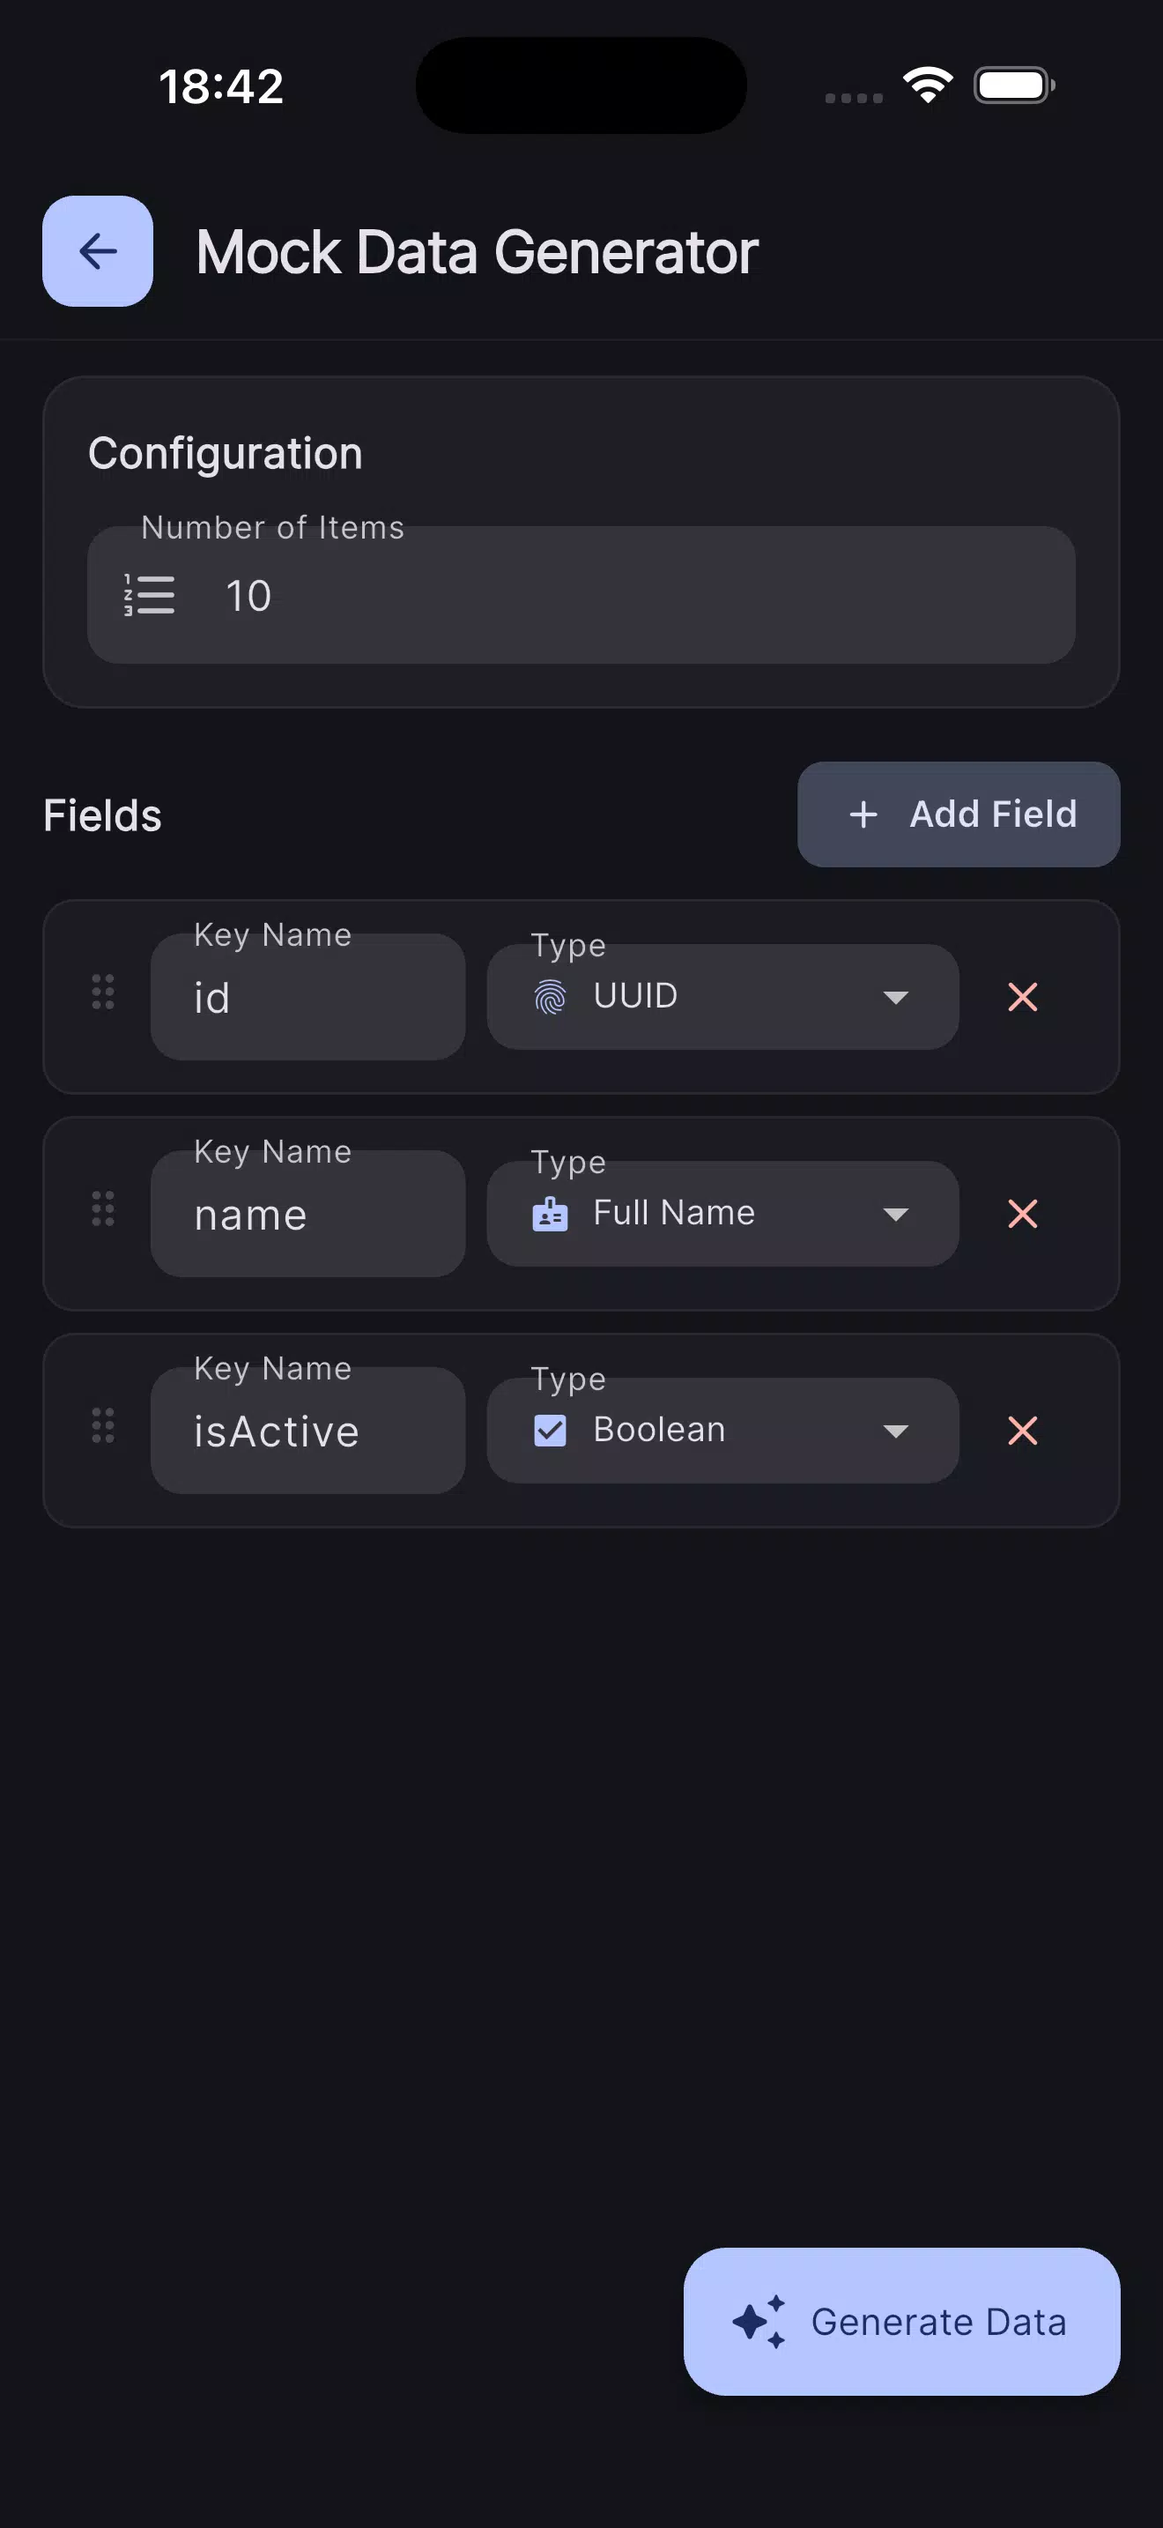Delete the isActive field with red X

1023,1431
